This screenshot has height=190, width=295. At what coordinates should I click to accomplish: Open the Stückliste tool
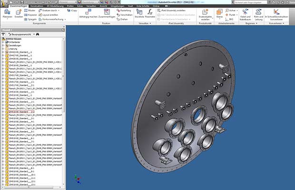tap(139, 13)
